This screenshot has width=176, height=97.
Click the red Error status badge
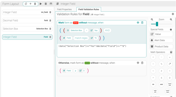click(76, 23)
